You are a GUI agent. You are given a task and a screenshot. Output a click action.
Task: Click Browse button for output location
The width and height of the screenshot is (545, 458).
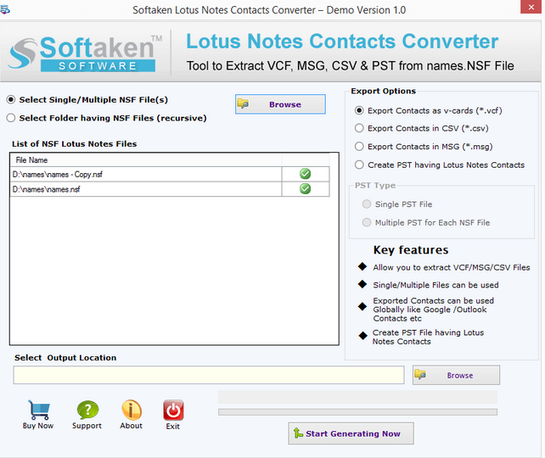pyautogui.click(x=456, y=375)
